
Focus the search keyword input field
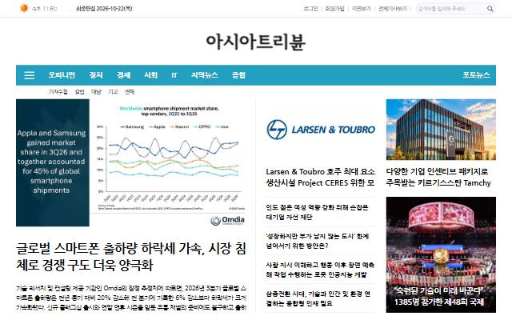(451, 9)
